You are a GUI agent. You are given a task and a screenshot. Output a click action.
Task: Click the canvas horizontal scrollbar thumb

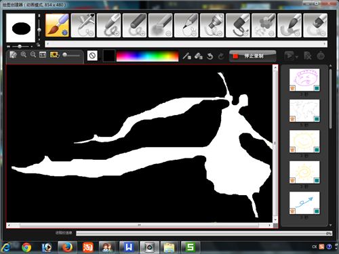pos(139,226)
